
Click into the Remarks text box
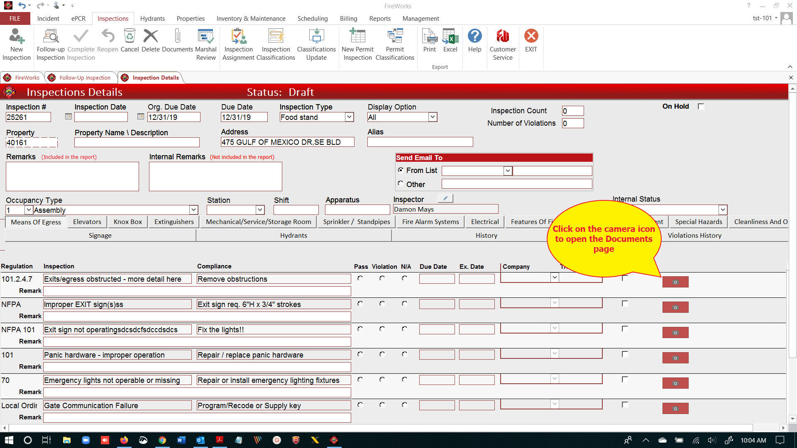[x=72, y=177]
